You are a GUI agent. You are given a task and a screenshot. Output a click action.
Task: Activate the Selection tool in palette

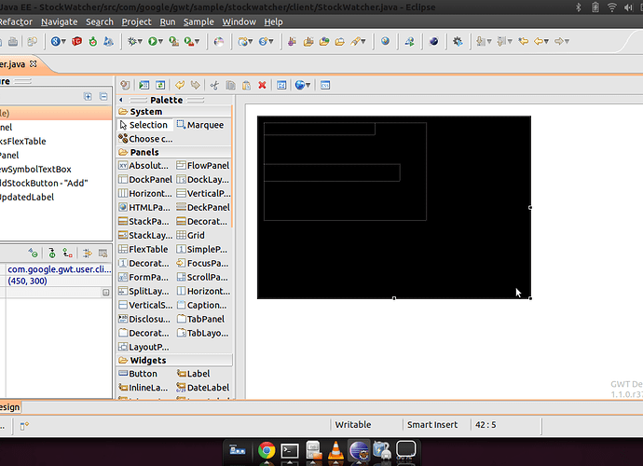coord(144,125)
